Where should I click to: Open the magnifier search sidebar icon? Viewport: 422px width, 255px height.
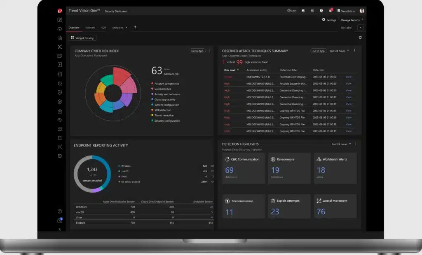[x=60, y=84]
